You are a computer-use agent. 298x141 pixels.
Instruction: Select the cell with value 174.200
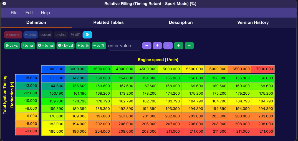tap(170, 94)
